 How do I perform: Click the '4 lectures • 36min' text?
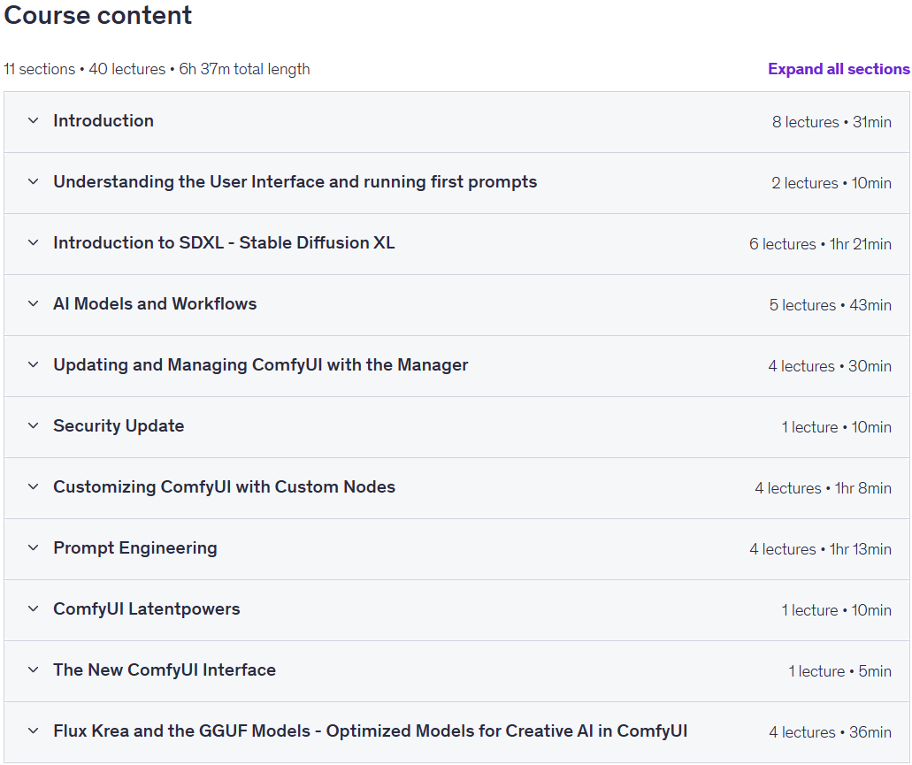pos(830,732)
